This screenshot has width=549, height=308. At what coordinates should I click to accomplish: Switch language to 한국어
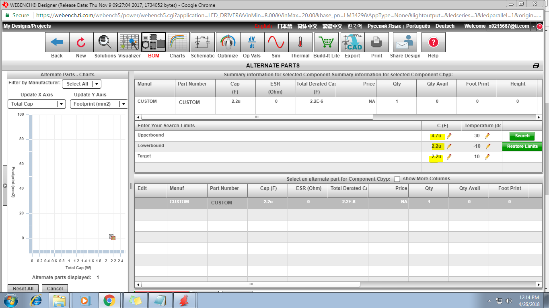(355, 26)
